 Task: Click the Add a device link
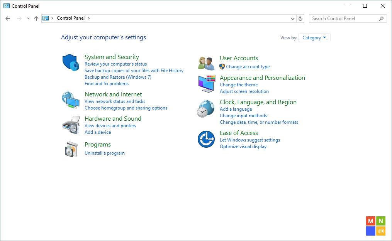(x=97, y=132)
